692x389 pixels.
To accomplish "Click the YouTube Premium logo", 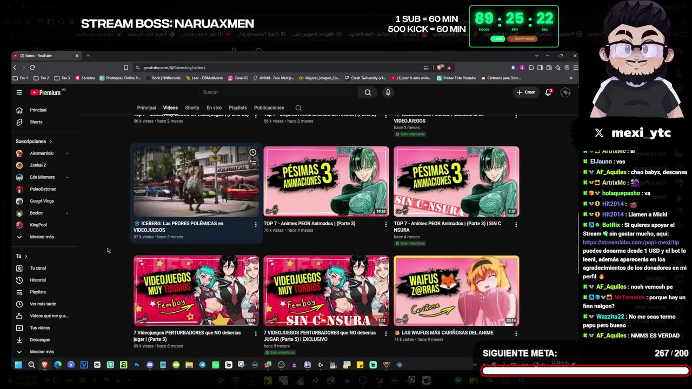I will click(x=46, y=92).
